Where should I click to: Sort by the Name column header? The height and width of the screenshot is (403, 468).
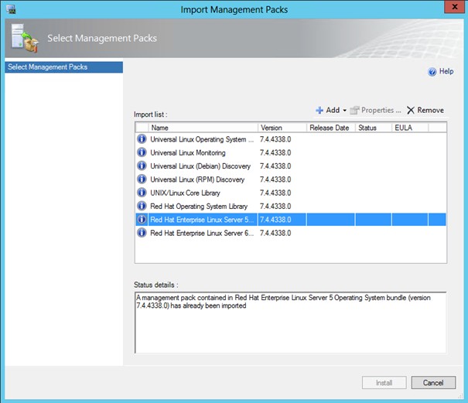pos(203,128)
